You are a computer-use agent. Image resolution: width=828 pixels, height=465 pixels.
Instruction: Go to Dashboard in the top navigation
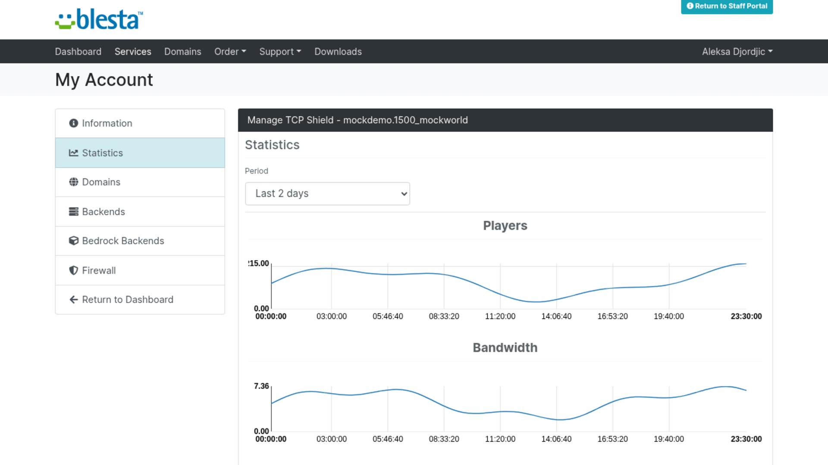[x=78, y=52]
